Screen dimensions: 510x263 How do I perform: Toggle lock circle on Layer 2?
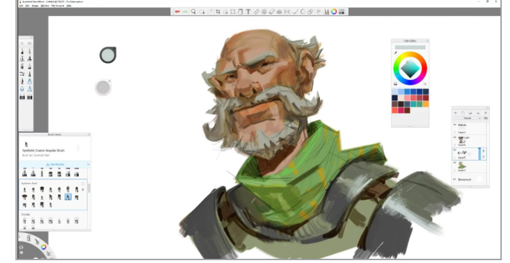click(x=454, y=133)
